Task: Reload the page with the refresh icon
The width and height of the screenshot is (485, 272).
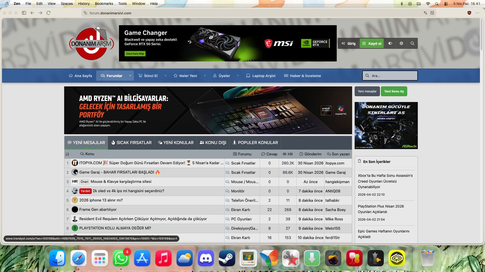Action: [x=48, y=13]
